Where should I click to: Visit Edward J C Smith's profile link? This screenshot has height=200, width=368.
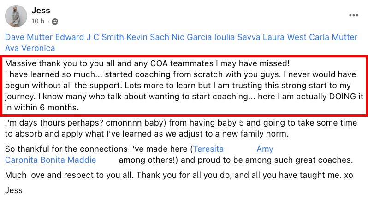coord(89,37)
